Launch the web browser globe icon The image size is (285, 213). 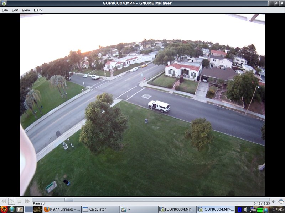(12, 209)
